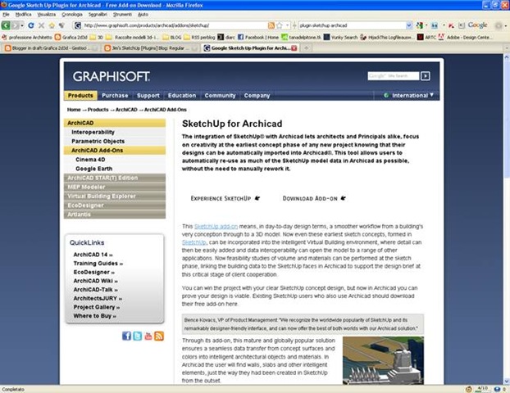Click the SketchUp add-on hyperlink

click(x=216, y=226)
